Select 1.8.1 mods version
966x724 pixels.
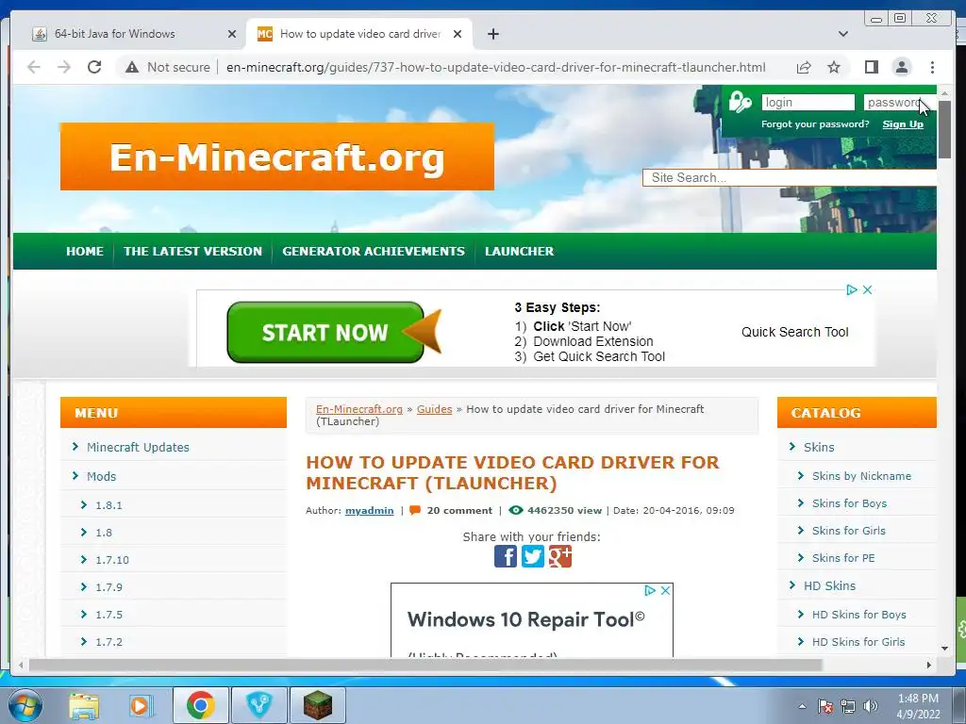point(108,505)
